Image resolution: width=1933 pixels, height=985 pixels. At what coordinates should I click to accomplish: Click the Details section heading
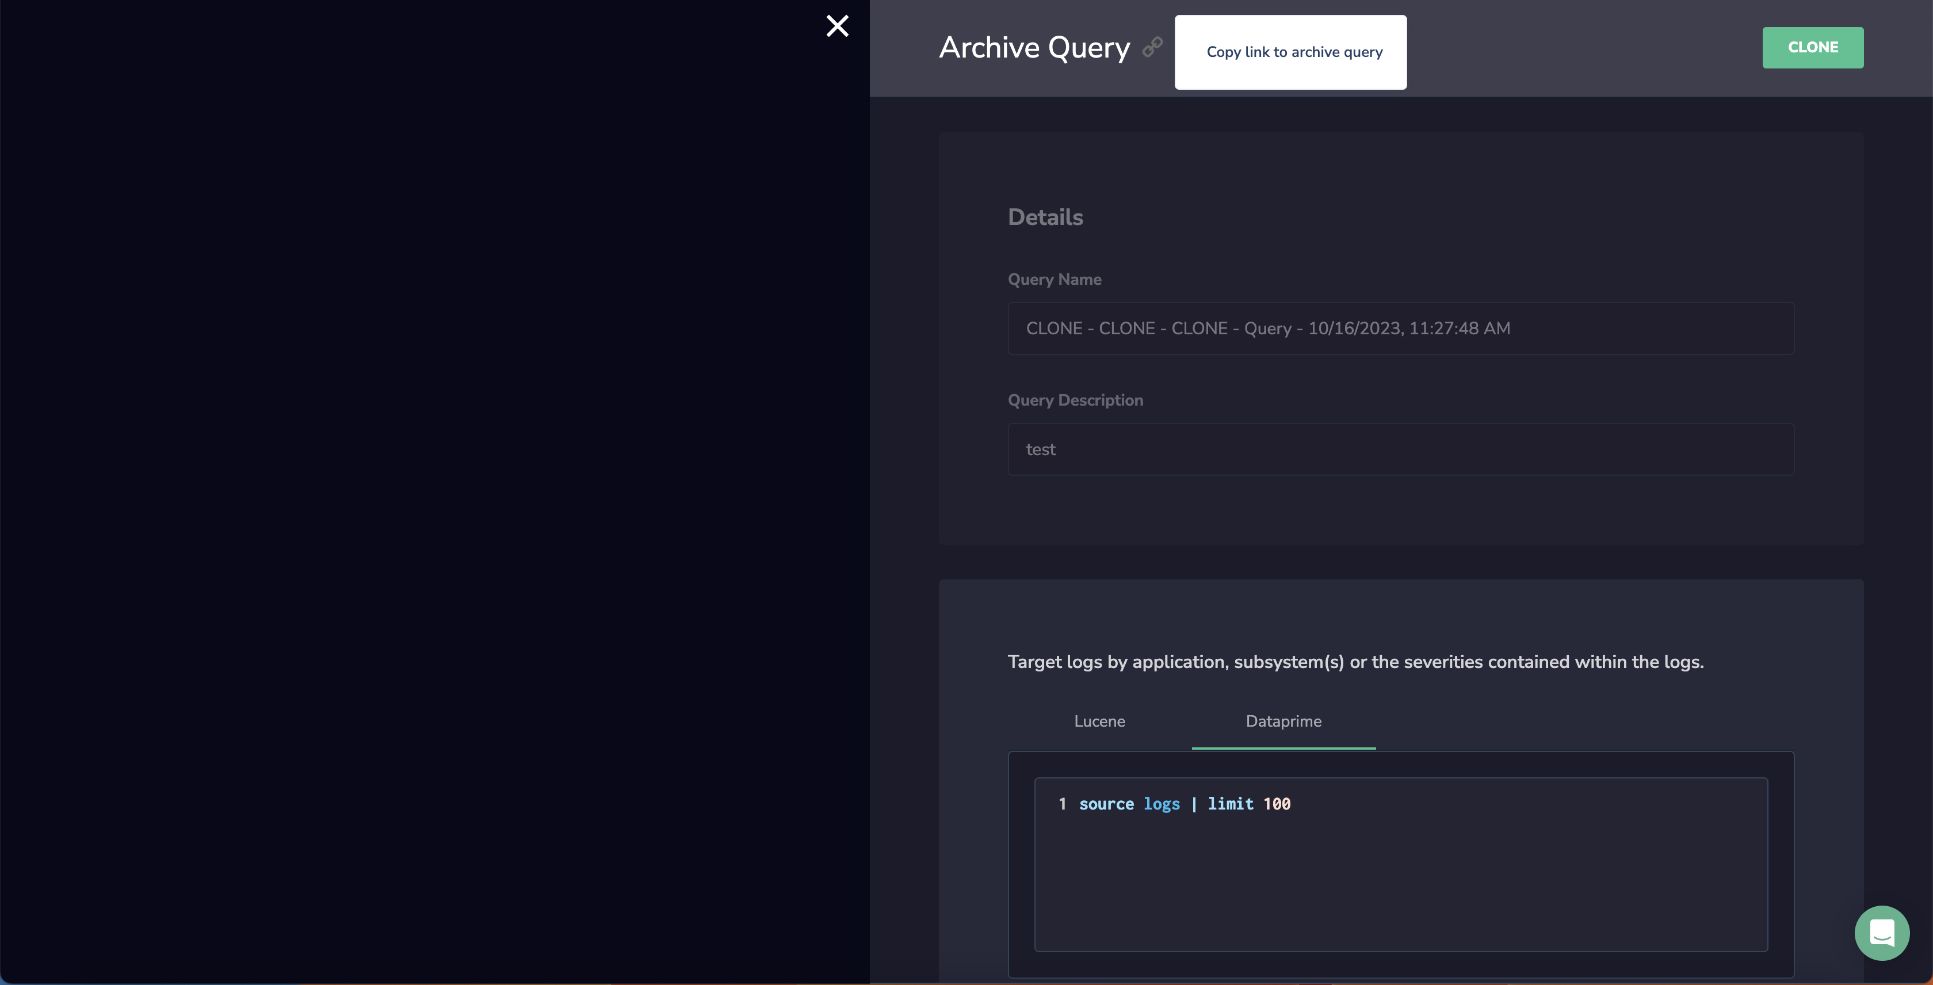[x=1045, y=217]
